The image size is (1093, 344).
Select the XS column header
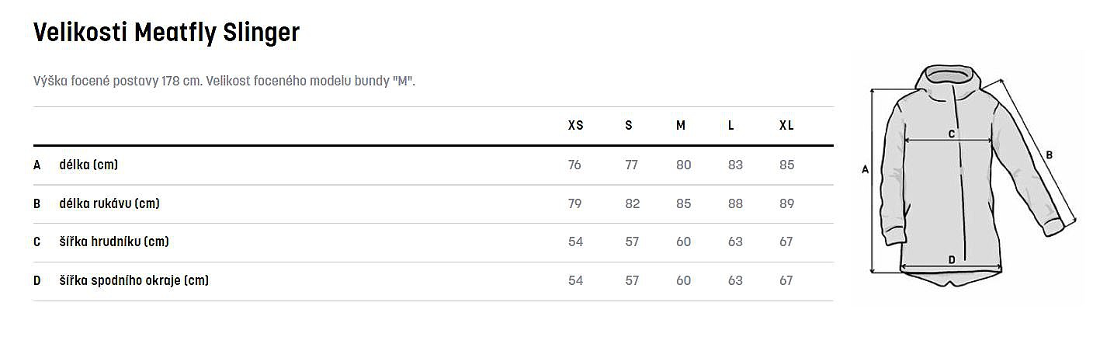575,126
